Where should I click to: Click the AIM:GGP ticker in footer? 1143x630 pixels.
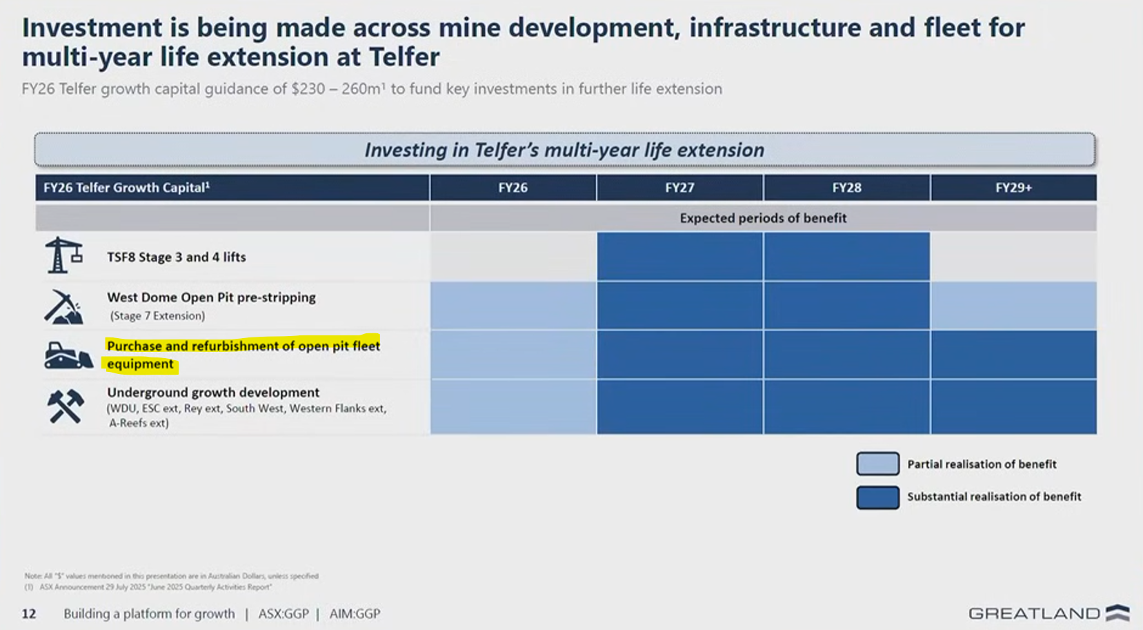coord(355,613)
